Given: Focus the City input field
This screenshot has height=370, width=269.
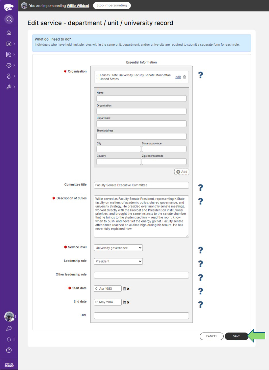Looking at the screenshot, I should click(119, 149).
